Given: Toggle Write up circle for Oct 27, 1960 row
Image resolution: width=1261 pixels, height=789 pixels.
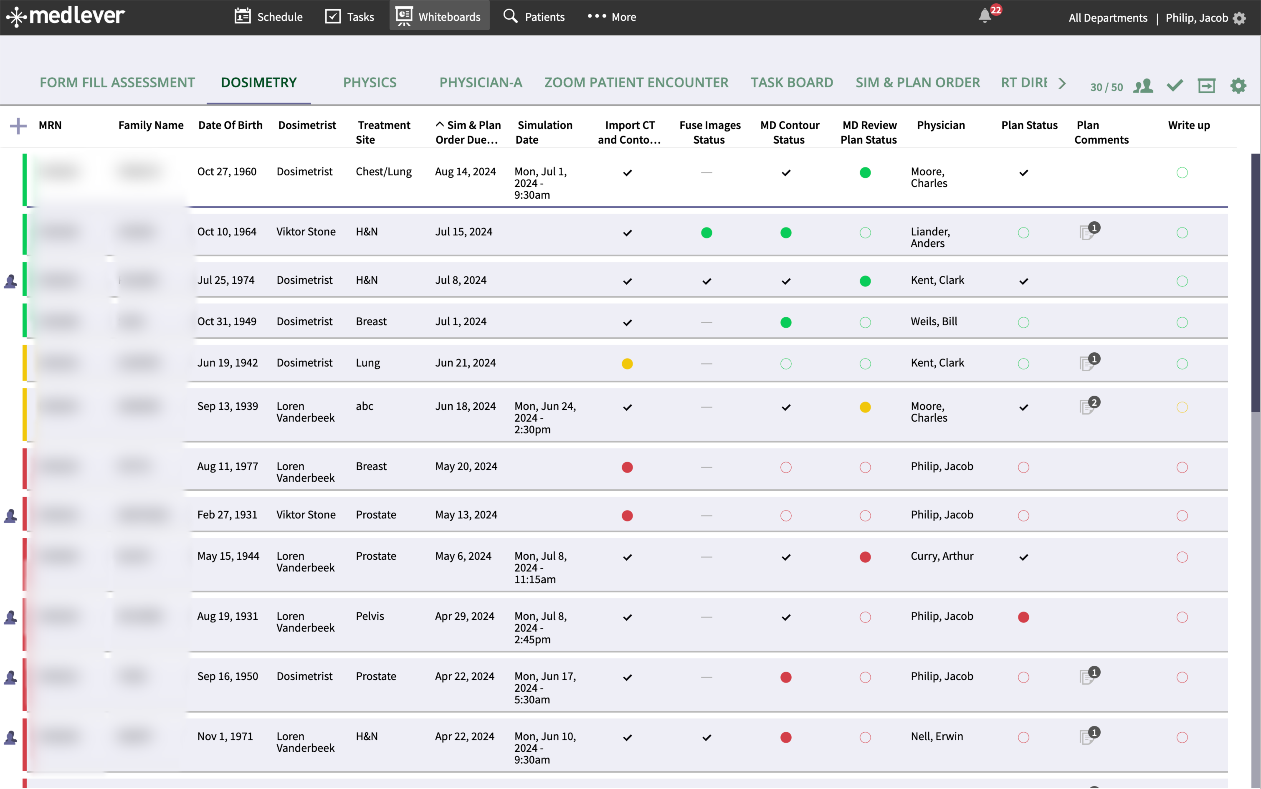Looking at the screenshot, I should 1182,173.
